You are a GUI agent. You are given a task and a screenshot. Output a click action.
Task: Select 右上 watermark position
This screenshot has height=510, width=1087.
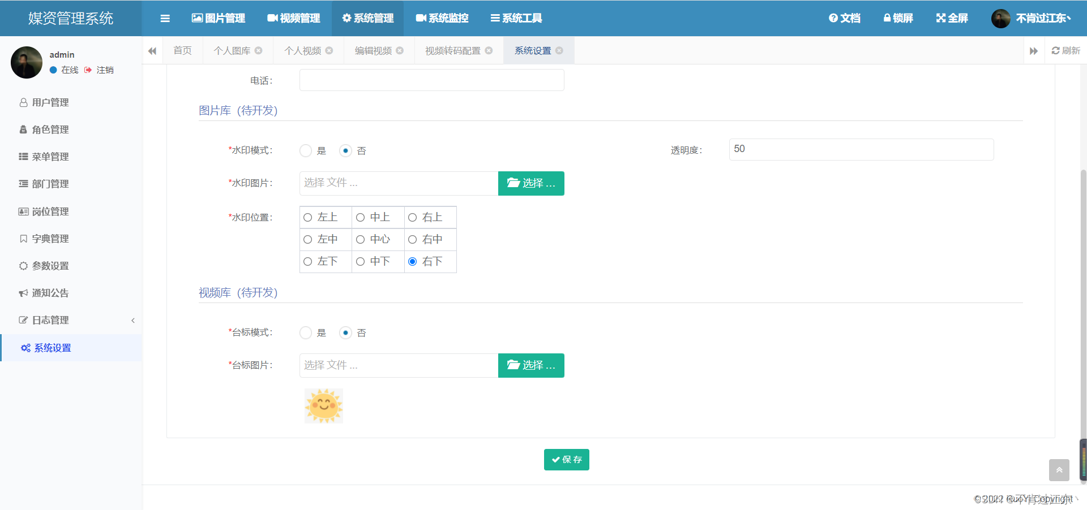(413, 218)
